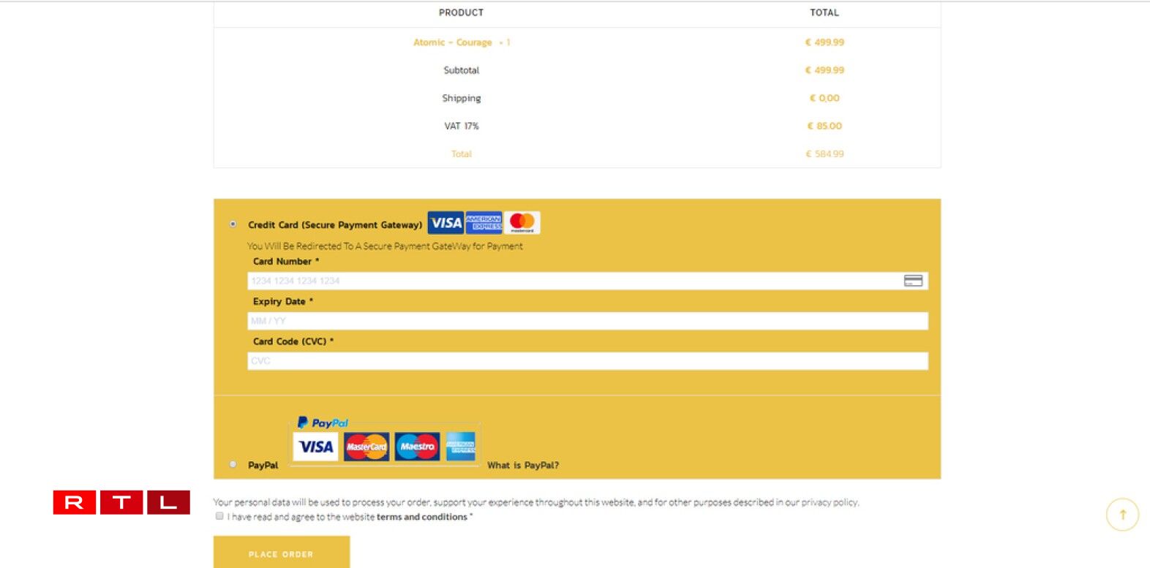Click the card icon in Card Number field
The height and width of the screenshot is (568, 1150).
click(913, 281)
